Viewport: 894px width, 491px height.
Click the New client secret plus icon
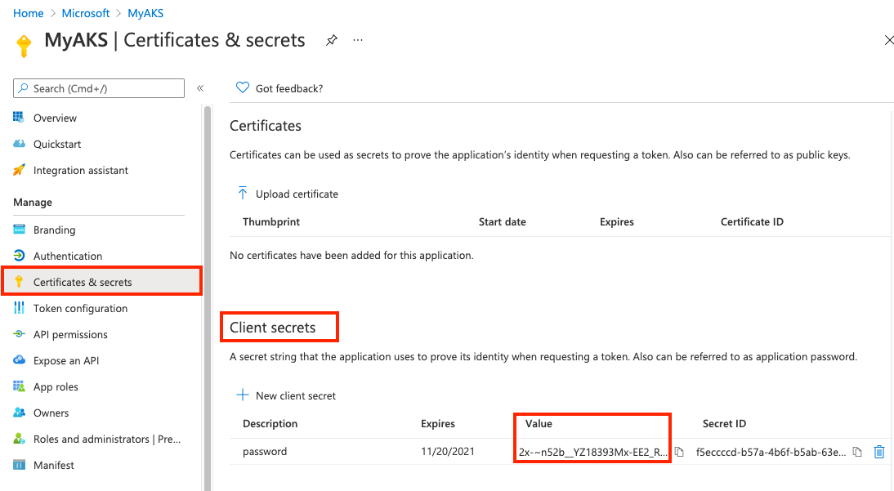click(x=243, y=395)
